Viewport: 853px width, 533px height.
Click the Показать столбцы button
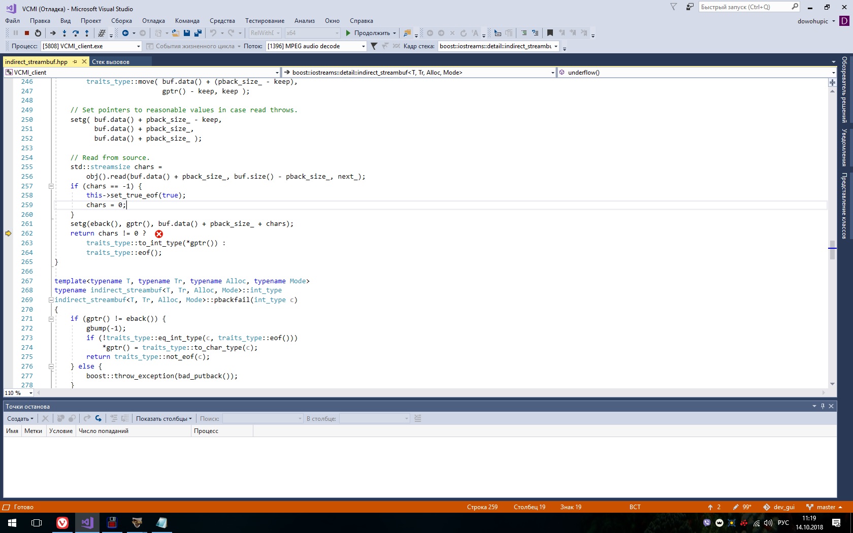(163, 419)
